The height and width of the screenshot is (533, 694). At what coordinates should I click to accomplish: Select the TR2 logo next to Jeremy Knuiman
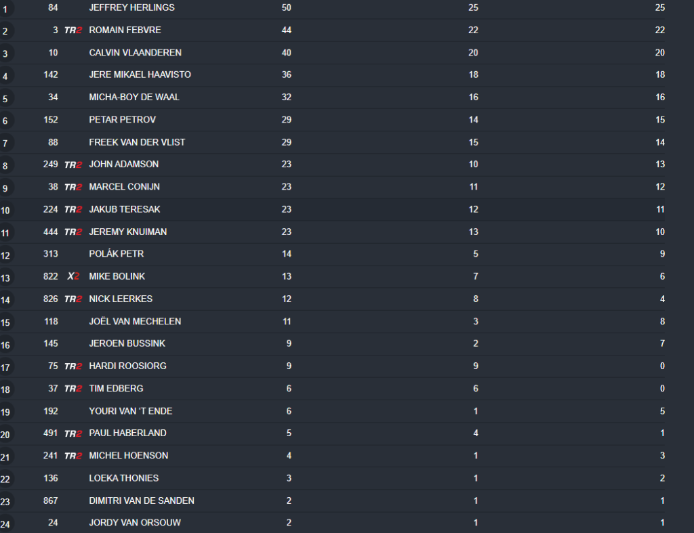pyautogui.click(x=73, y=232)
